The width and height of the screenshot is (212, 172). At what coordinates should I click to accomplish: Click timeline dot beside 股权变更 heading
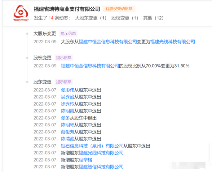click(x=27, y=58)
